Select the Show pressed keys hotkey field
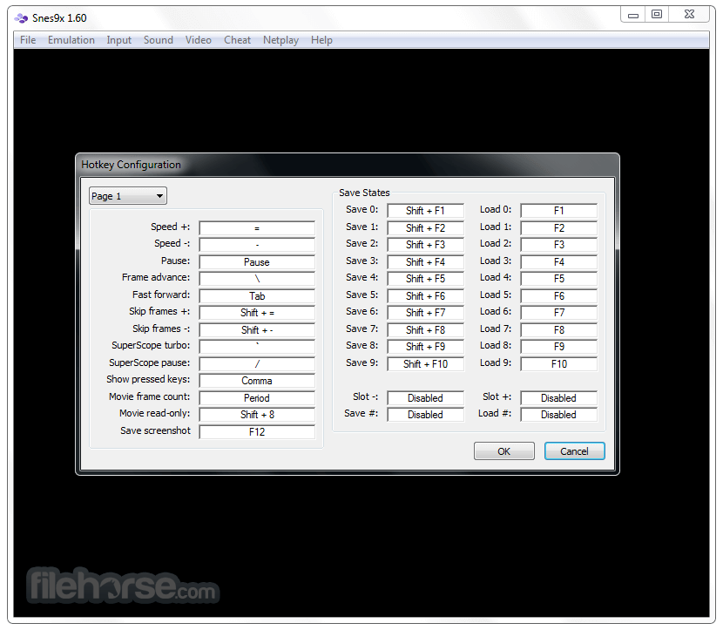This screenshot has height=630, width=723. (257, 381)
